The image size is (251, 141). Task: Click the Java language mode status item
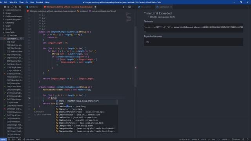tap(213, 139)
